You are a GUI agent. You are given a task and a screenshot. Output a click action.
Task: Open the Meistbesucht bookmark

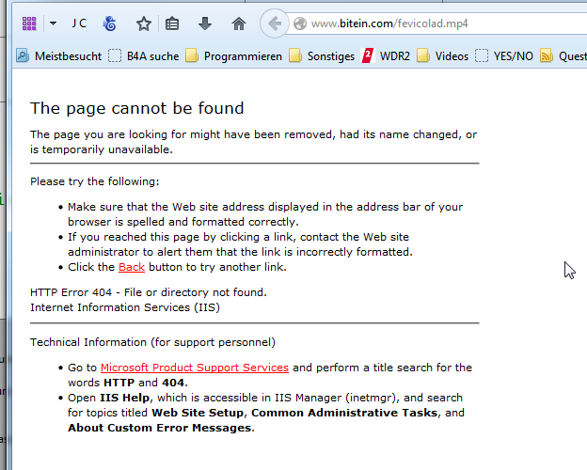tap(58, 56)
